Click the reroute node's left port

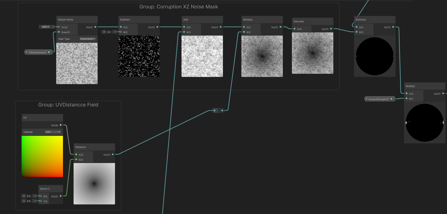pyautogui.click(x=215, y=110)
